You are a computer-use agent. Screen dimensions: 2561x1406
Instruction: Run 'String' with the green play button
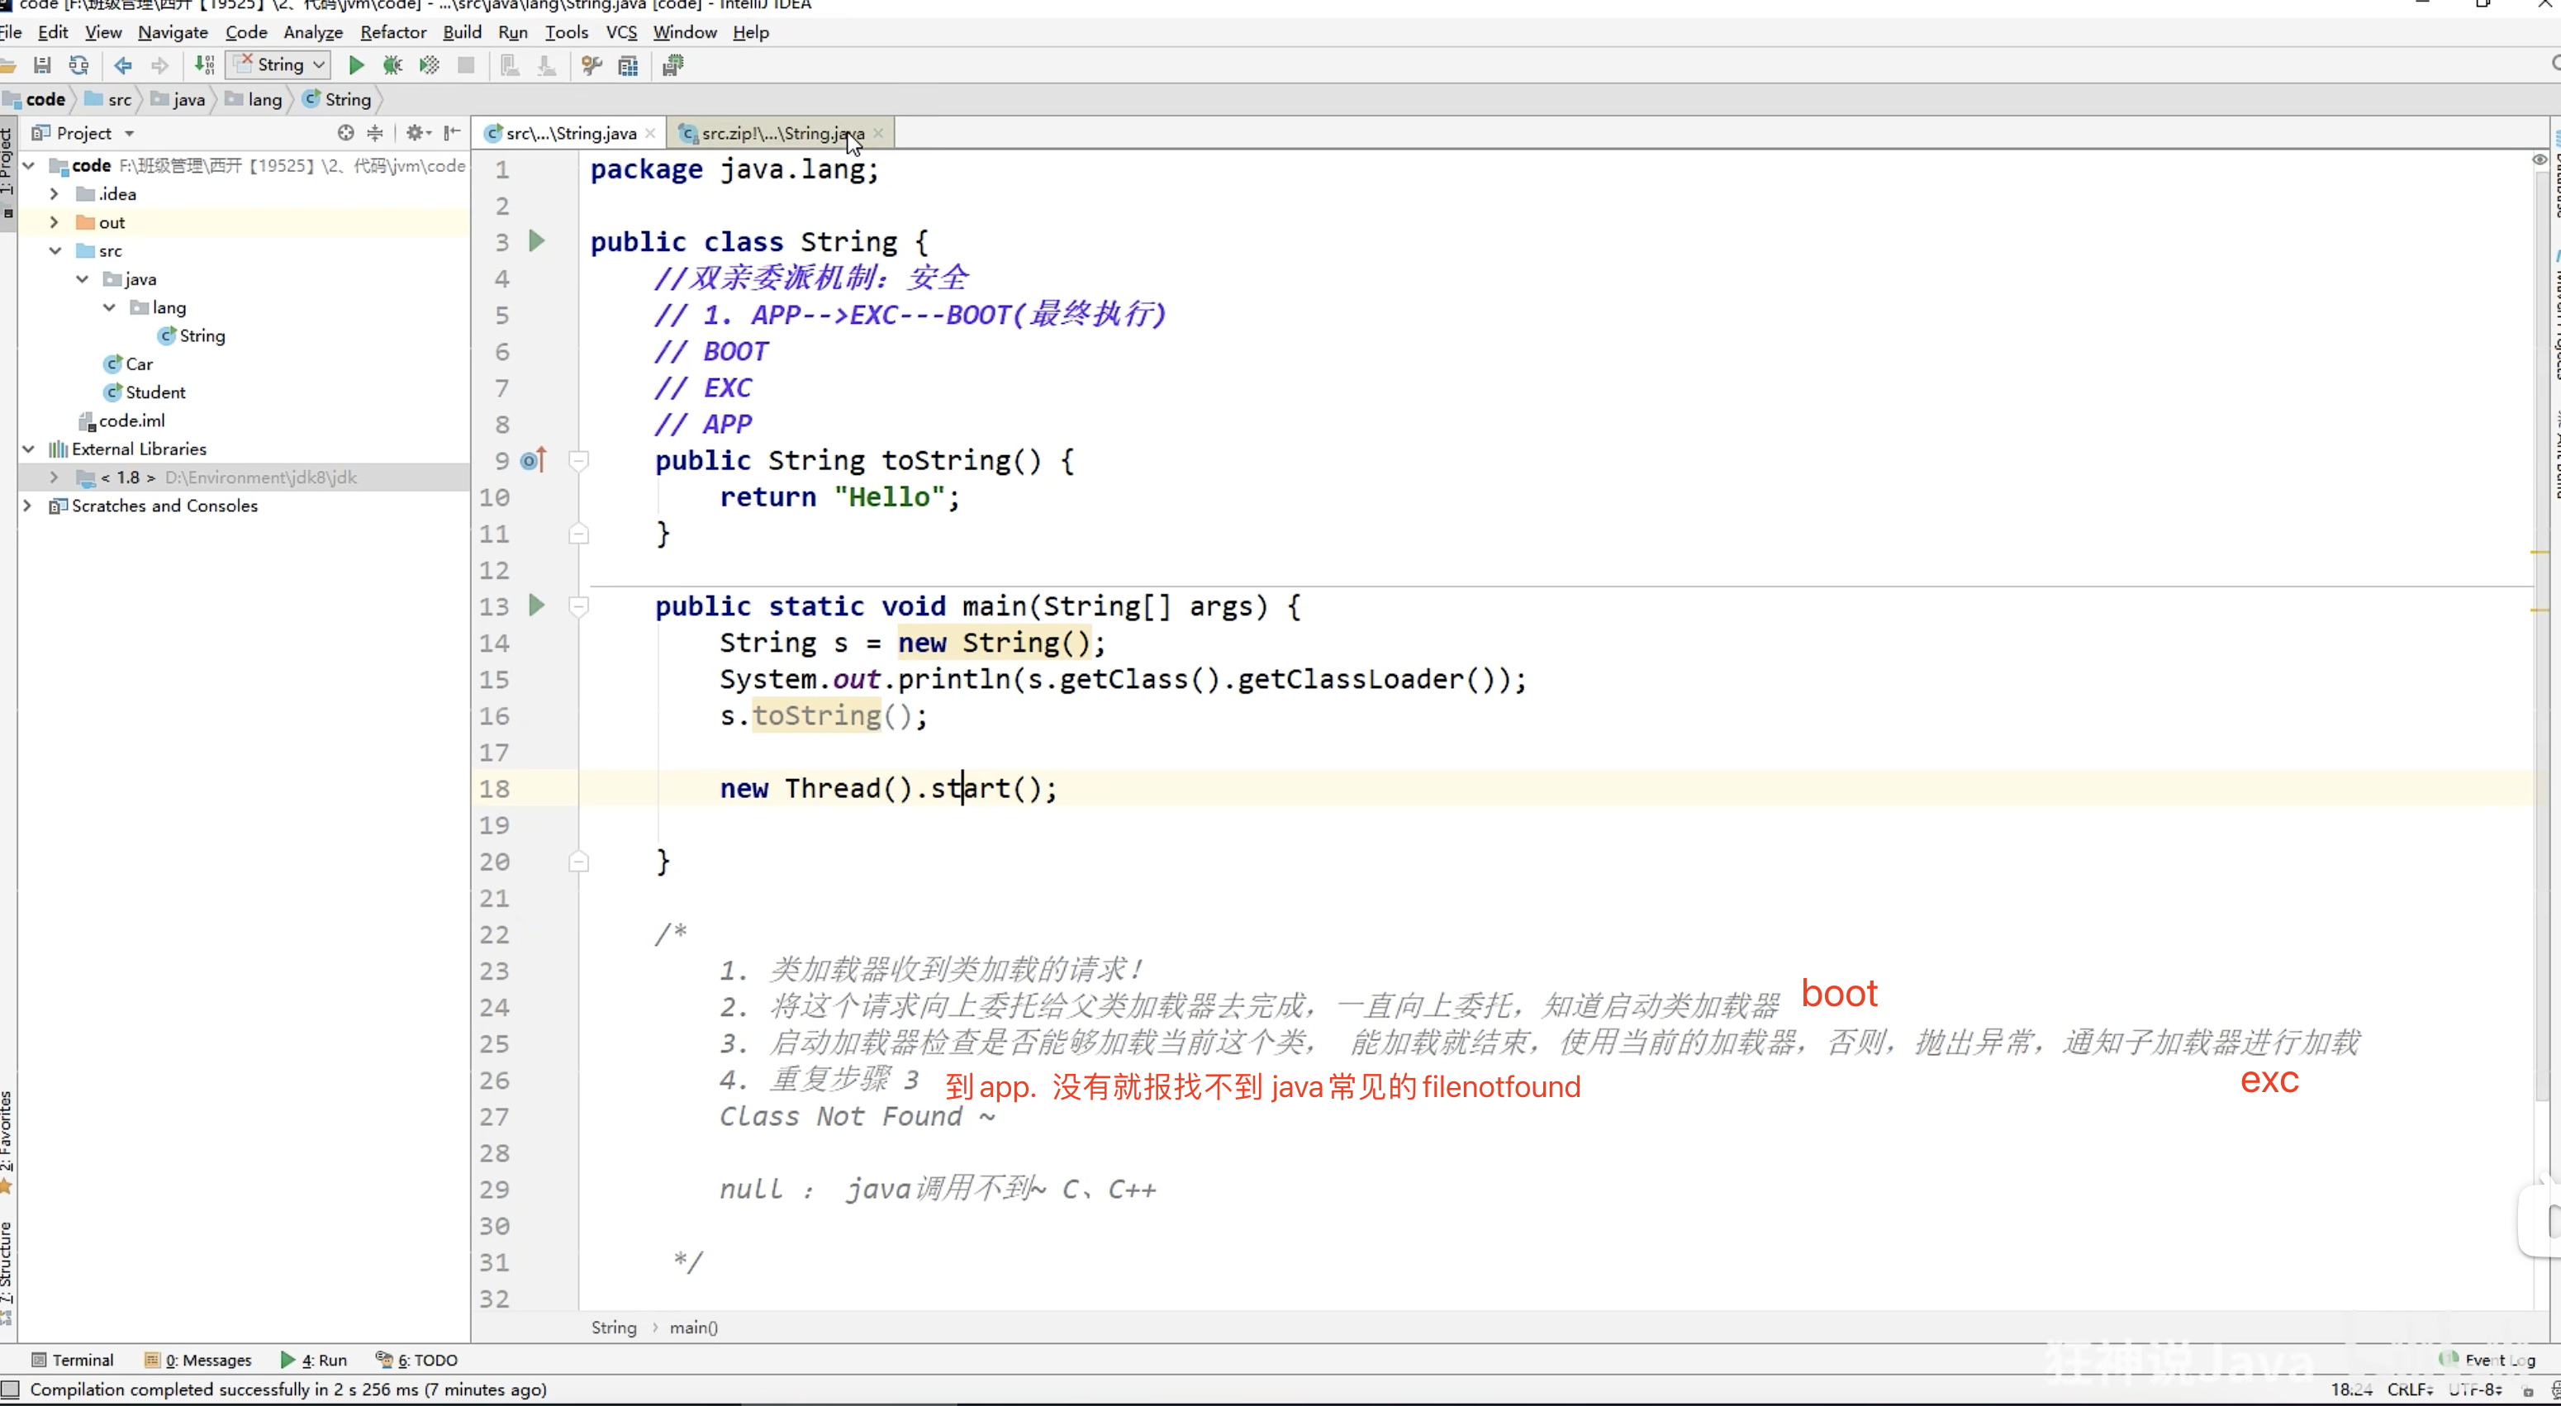(356, 65)
